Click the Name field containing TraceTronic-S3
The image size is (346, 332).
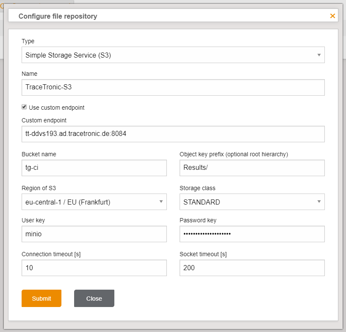click(x=173, y=88)
